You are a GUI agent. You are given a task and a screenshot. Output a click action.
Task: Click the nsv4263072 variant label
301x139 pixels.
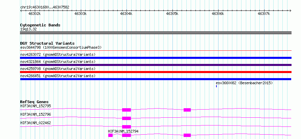point(58,54)
